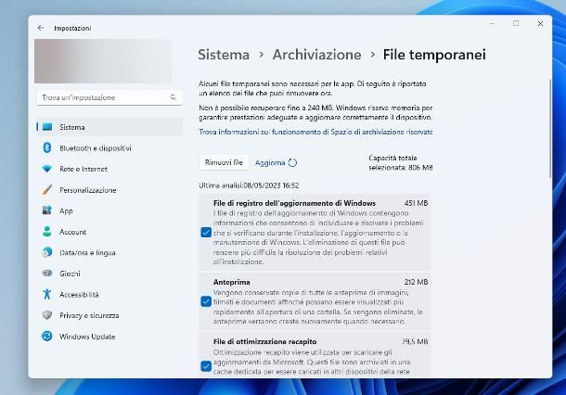The image size is (566, 395).
Task: Click the Bluetooth icon in sidebar
Action: [47, 147]
